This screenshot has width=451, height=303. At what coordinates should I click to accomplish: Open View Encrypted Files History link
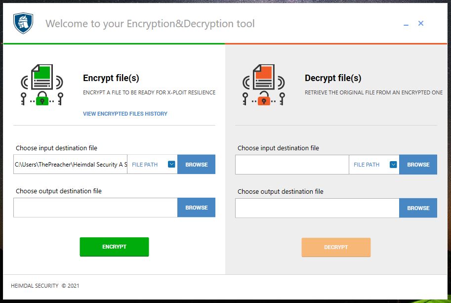pos(125,114)
